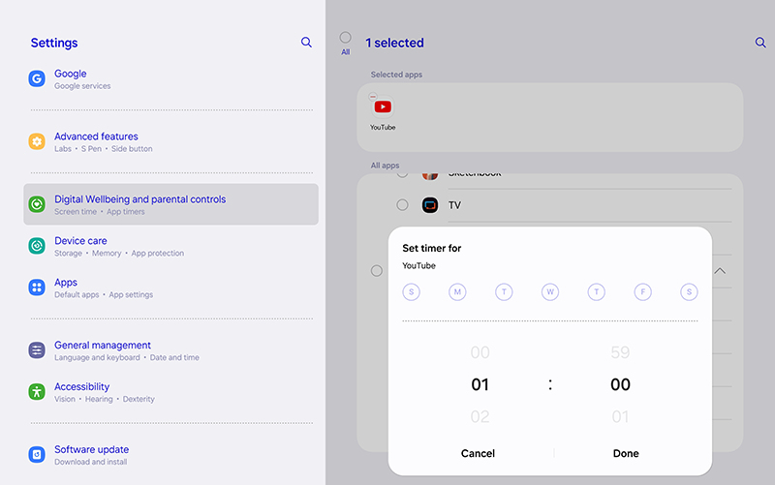Screen dimensions: 775x485
Task: Open the Accessibility icon
Action: (x=37, y=392)
